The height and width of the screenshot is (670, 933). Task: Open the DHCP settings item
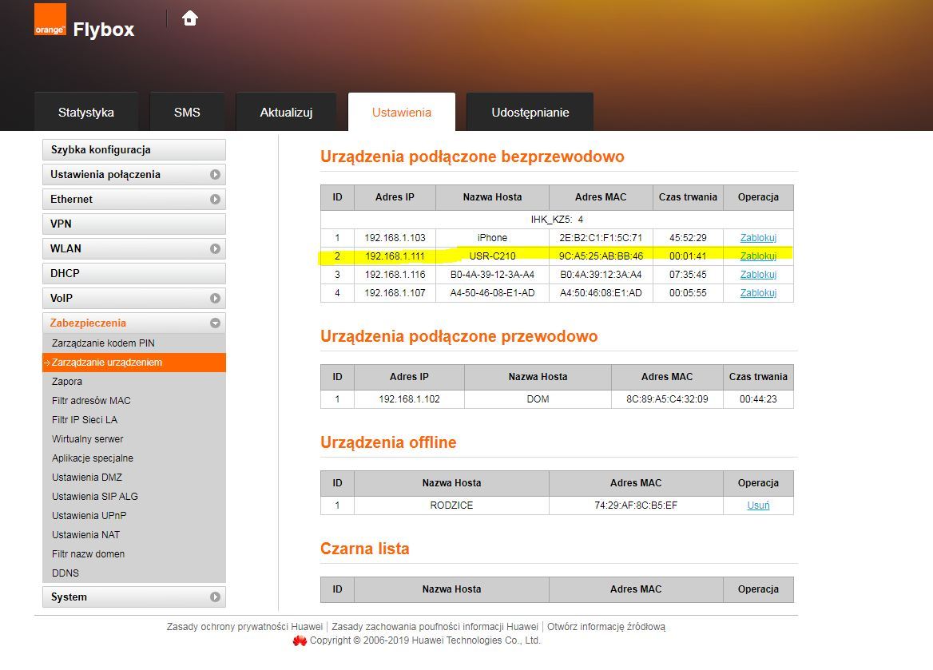coord(66,274)
